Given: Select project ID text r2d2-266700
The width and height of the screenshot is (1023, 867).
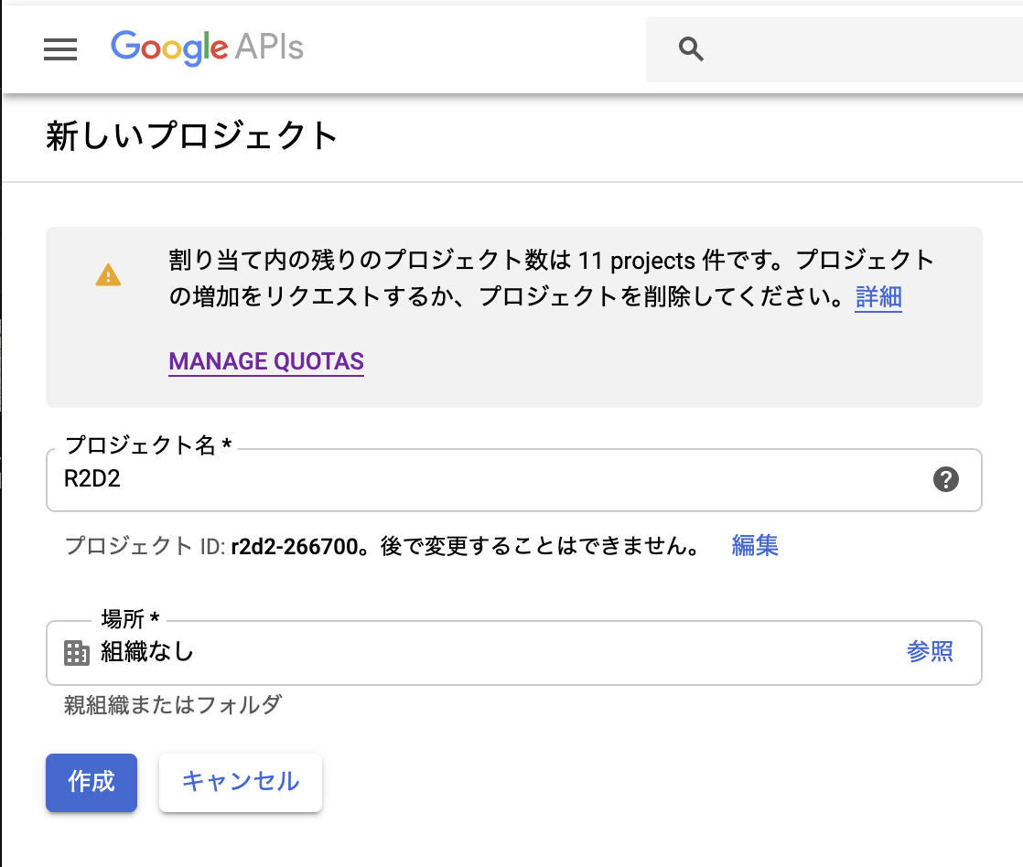Looking at the screenshot, I should 295,546.
